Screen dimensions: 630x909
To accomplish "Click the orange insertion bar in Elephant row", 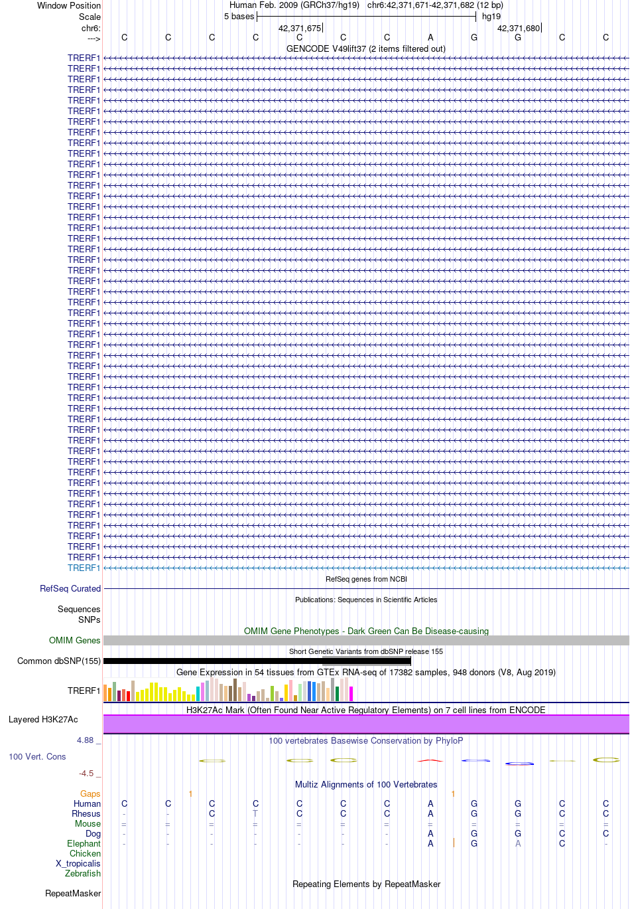I will pyautogui.click(x=454, y=843).
